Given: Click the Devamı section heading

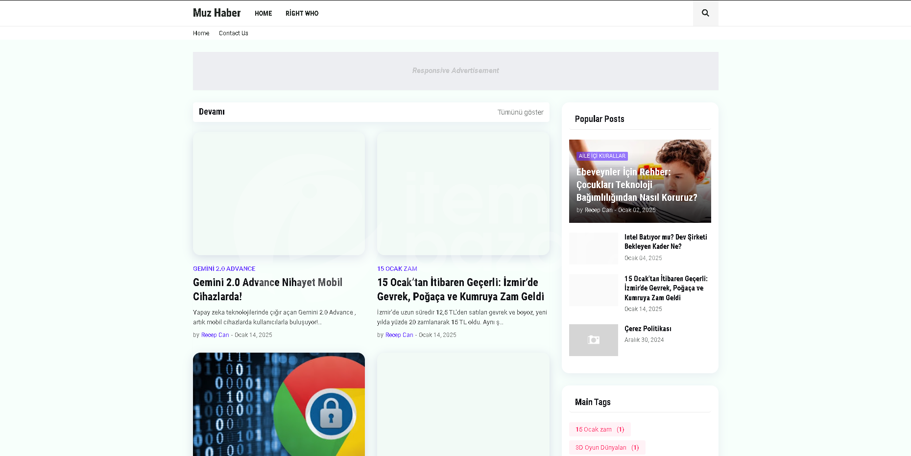Looking at the screenshot, I should point(212,112).
